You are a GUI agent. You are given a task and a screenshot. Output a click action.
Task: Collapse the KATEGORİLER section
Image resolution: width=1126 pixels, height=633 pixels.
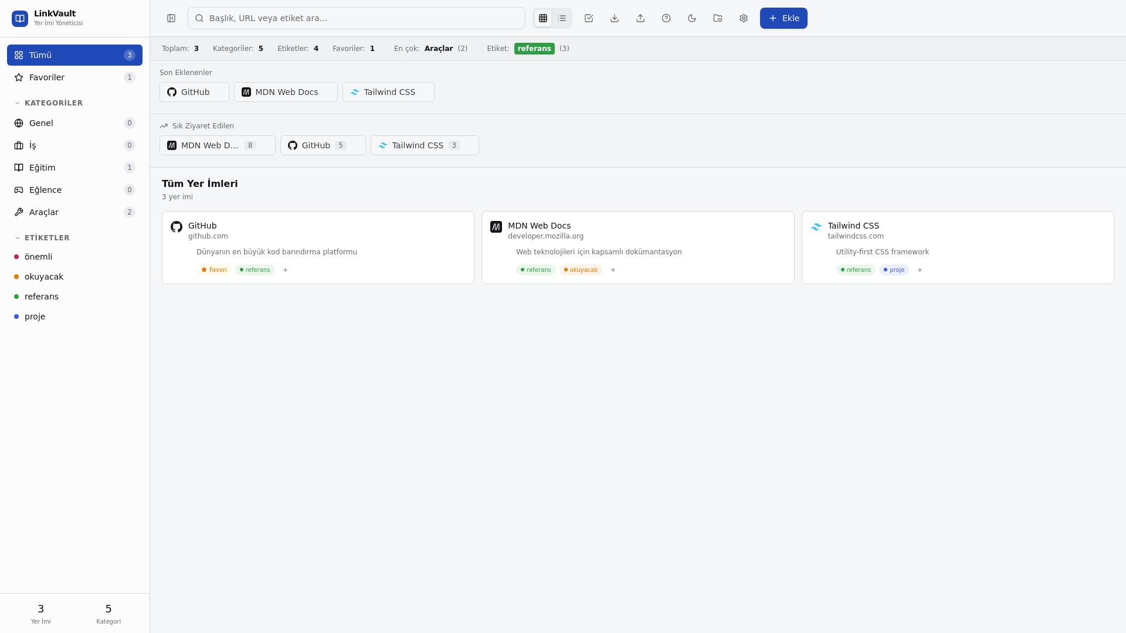(49, 103)
